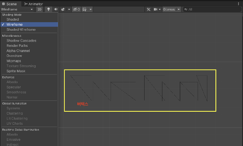
Task: Toggle the 2D view button
Action: 39,9
